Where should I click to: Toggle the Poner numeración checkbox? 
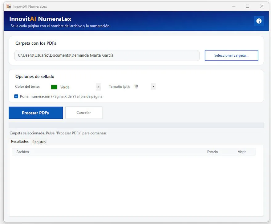[16, 96]
